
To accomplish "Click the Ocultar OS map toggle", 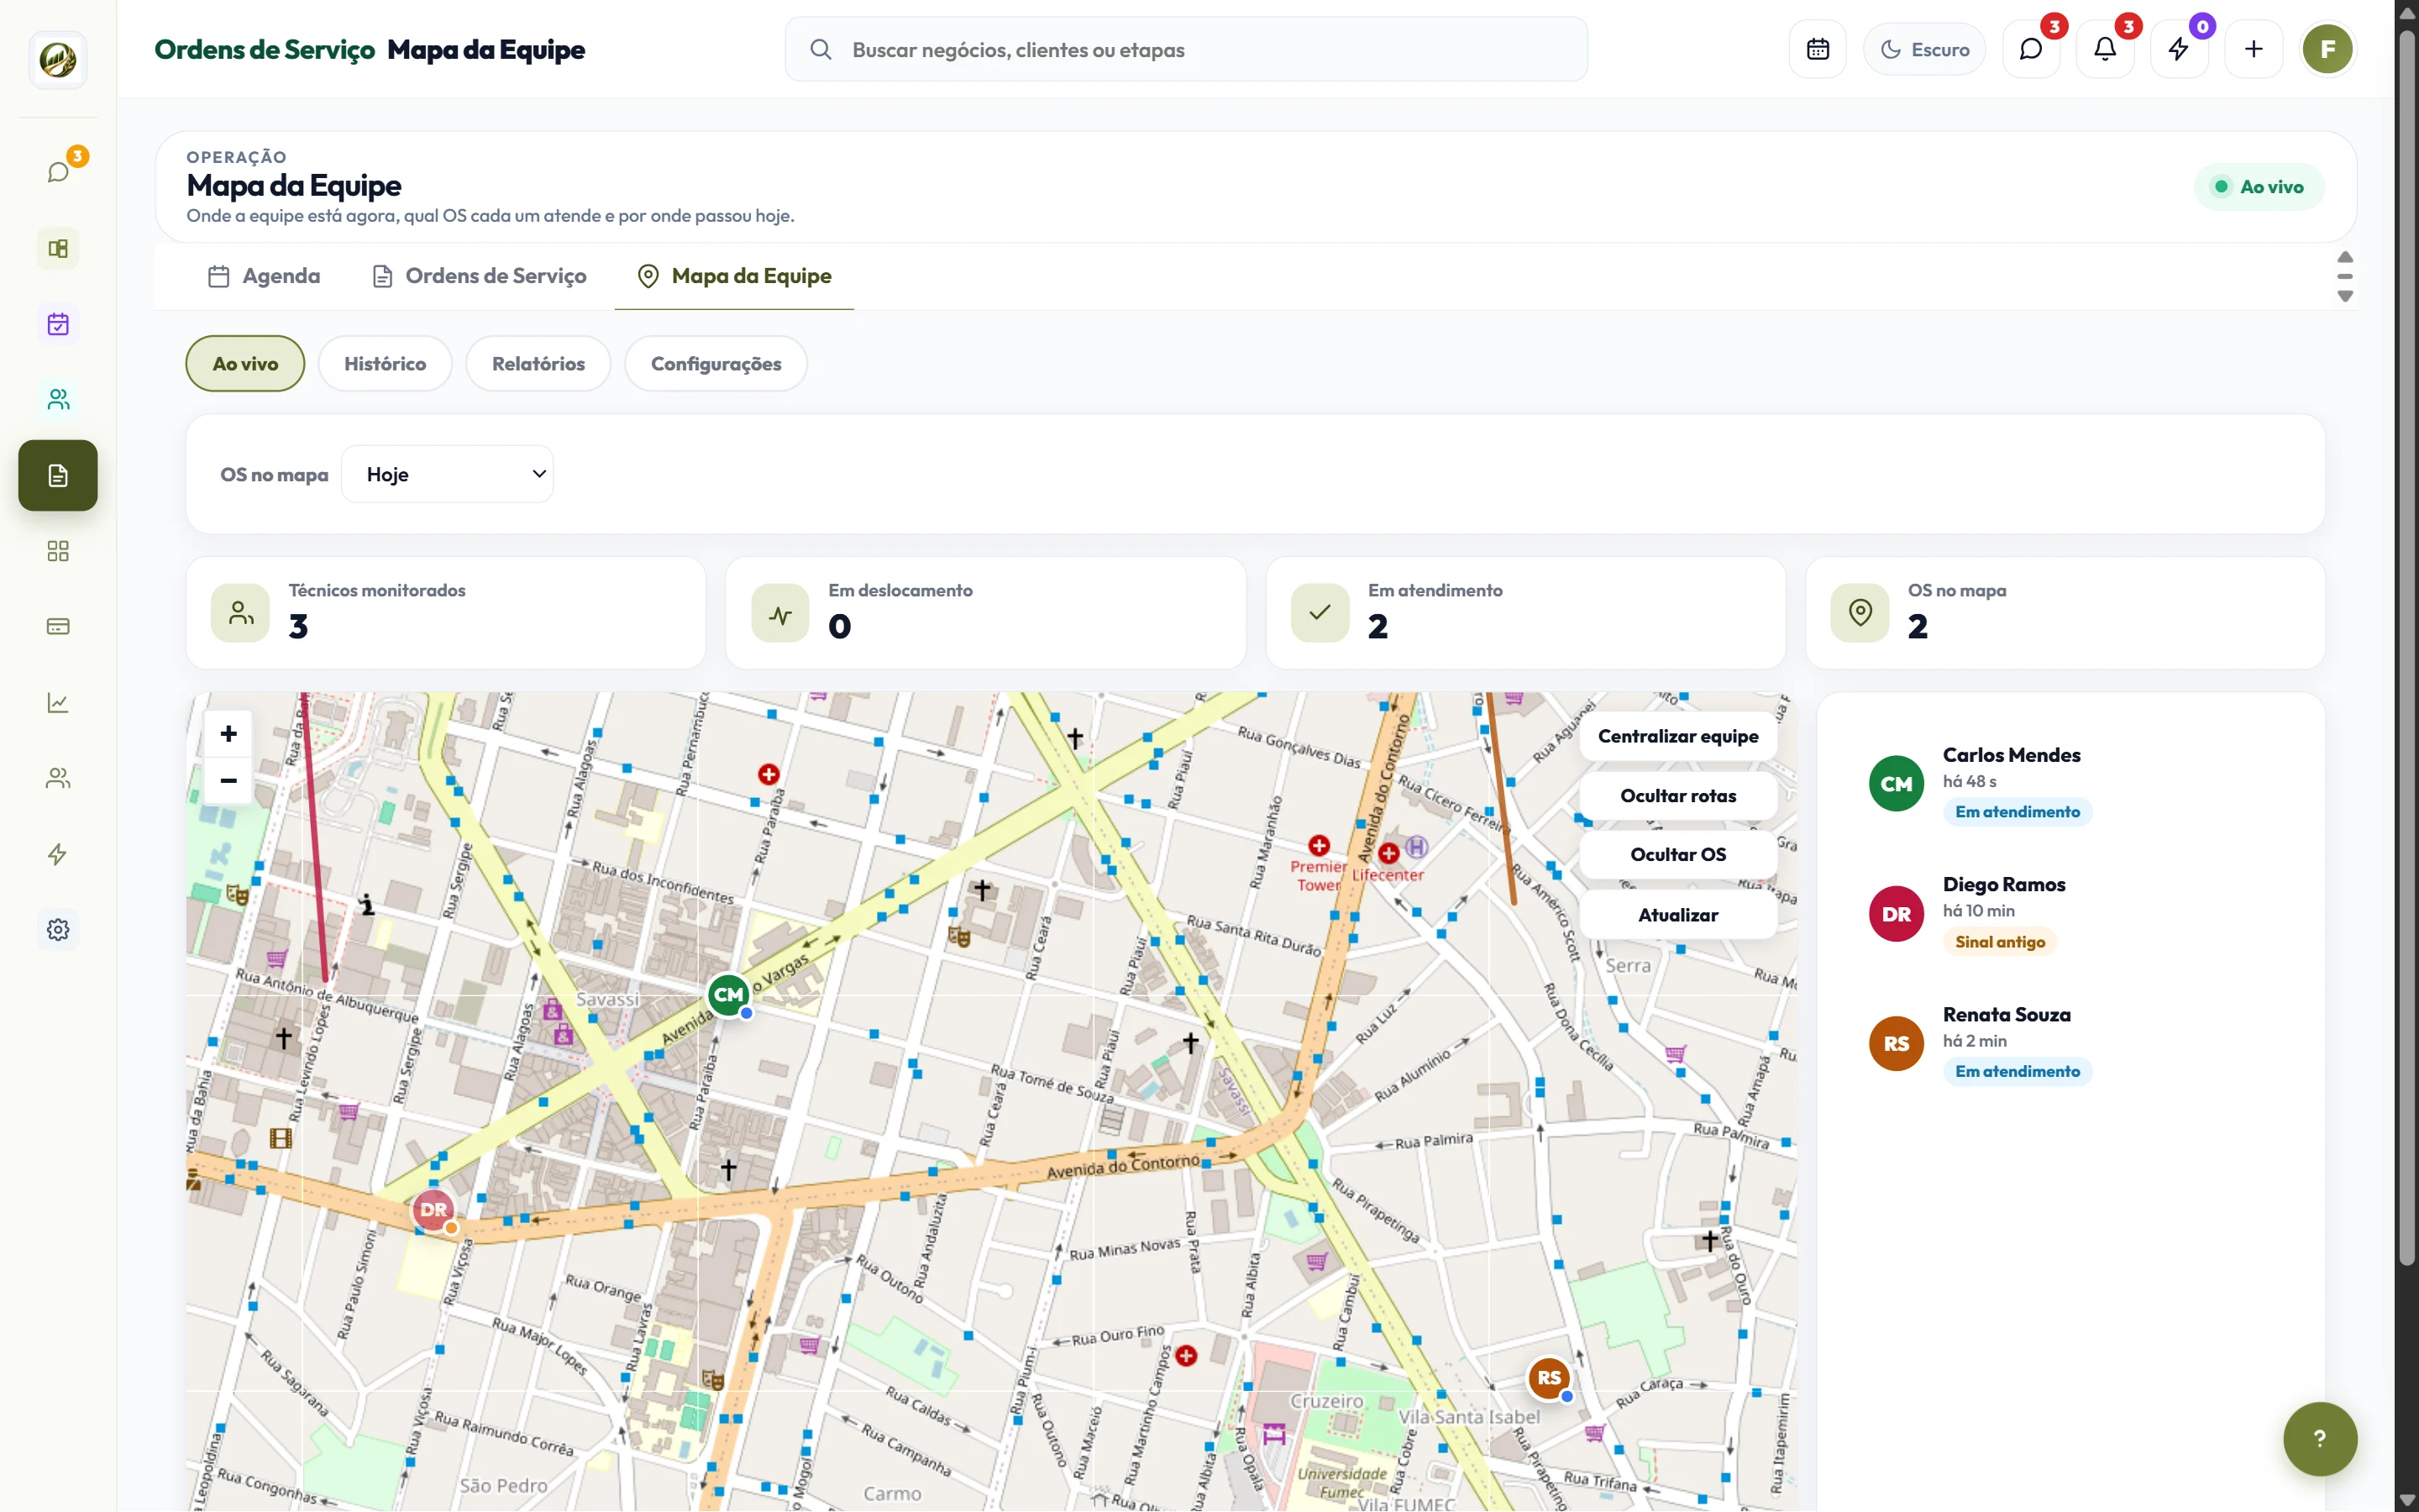I will [x=1677, y=855].
